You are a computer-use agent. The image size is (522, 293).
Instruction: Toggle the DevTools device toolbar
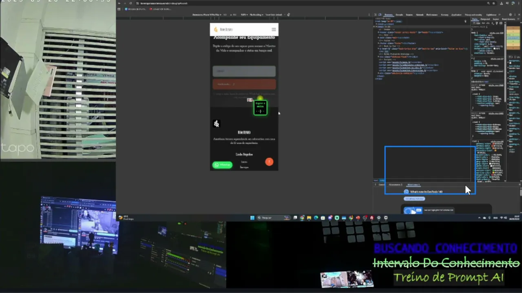(x=380, y=15)
